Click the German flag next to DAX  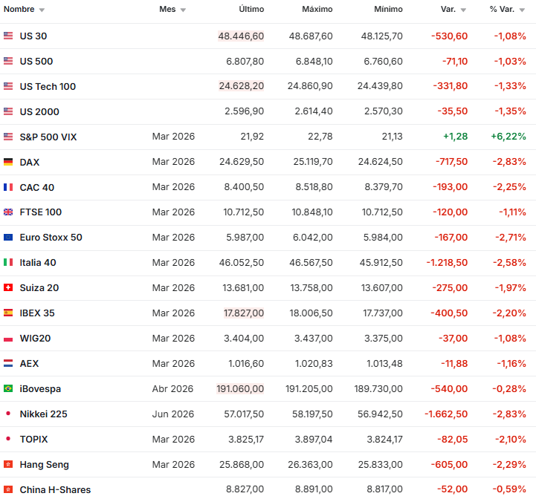(8, 162)
